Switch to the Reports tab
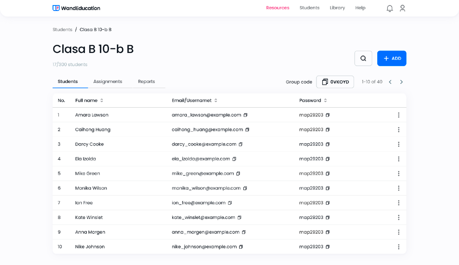Viewport: 459px width, 265px height. click(146, 82)
